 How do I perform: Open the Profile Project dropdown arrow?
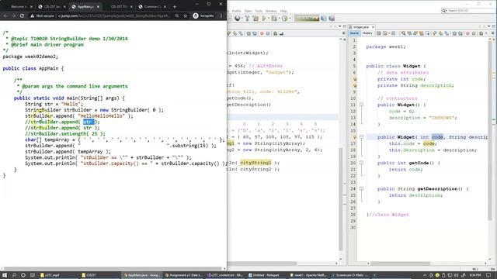290,19
